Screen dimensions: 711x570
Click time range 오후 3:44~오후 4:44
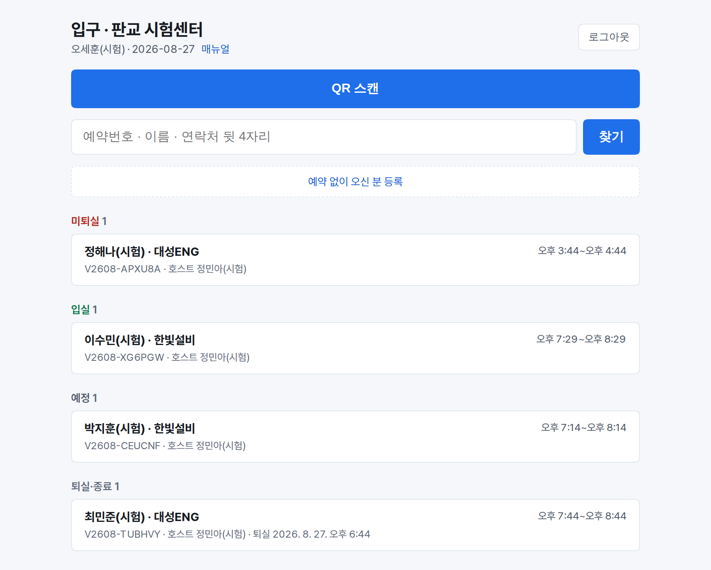(x=582, y=251)
